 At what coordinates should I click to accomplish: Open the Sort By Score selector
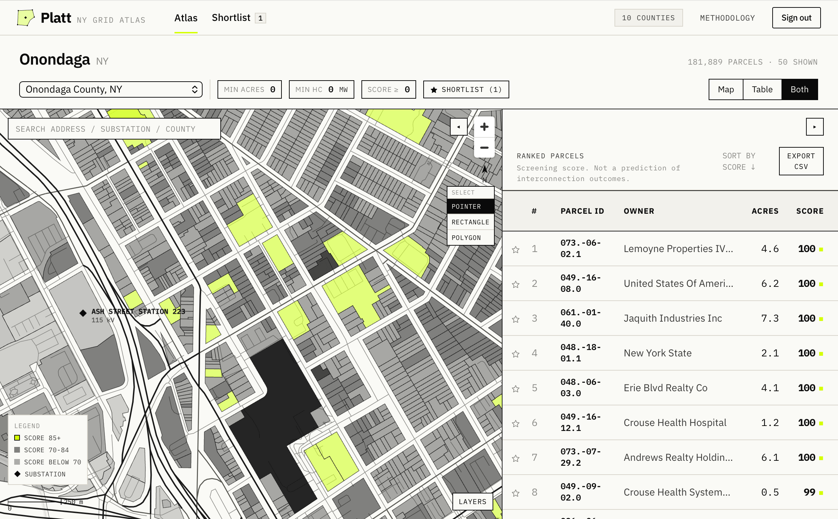pos(739,162)
